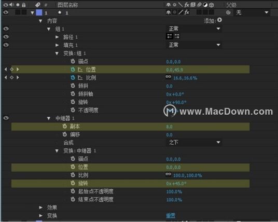The image size is (278, 222).
Task: Go to previous keyframe of 位置
Action: pyautogui.click(x=6, y=70)
